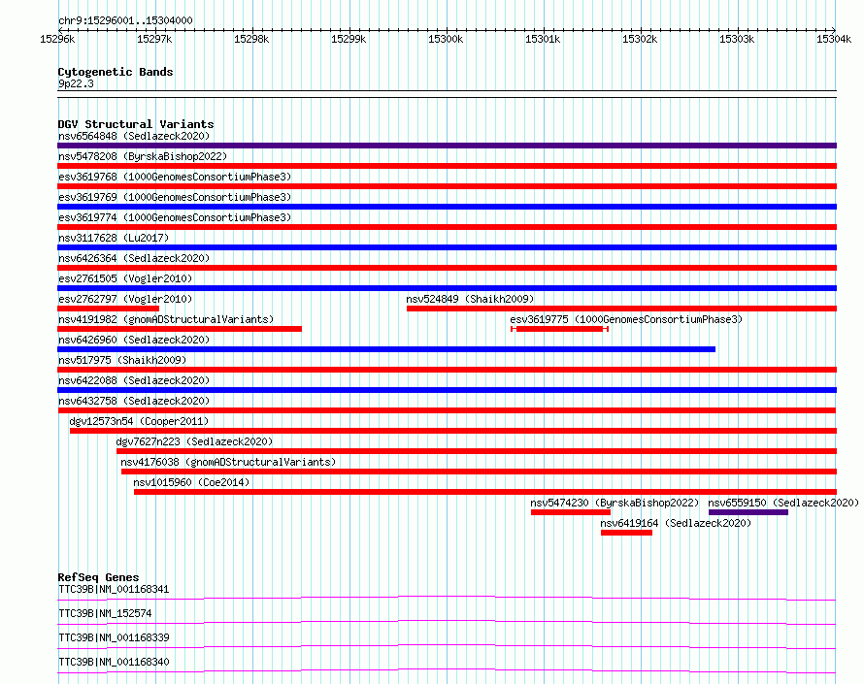Select the blue bar under nsv6422088
The image size is (864, 684).
447,390
